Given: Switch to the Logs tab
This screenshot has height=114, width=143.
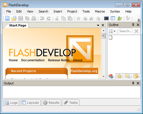Looking at the screenshot, I should pos(11,103).
